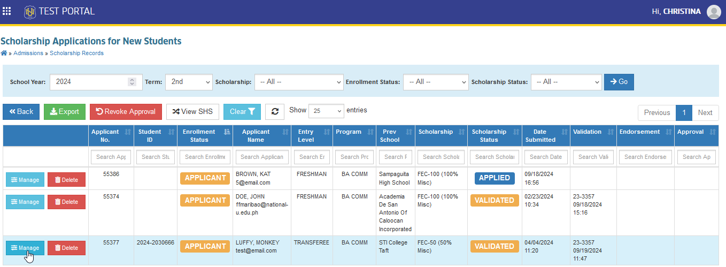This screenshot has height=267, width=726.
Task: Click the Back button
Action: click(x=21, y=112)
